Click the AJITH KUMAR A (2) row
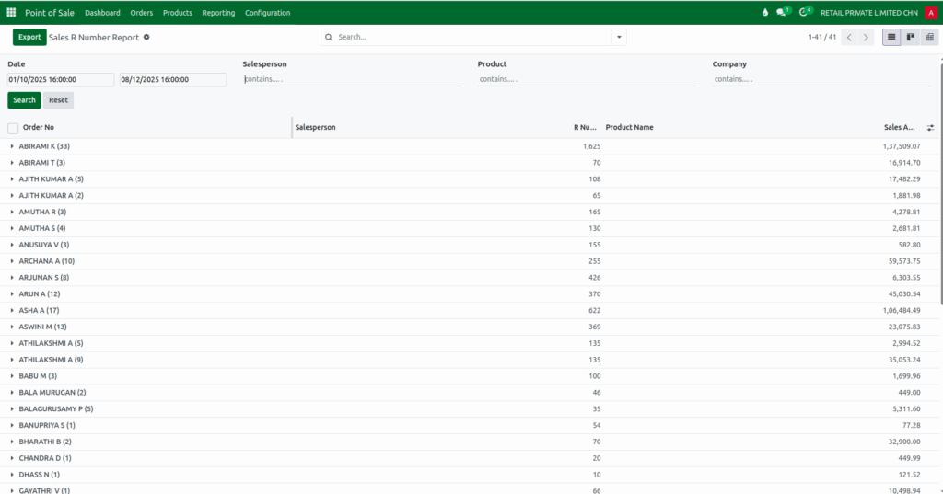This screenshot has height=494, width=943. coord(469,195)
